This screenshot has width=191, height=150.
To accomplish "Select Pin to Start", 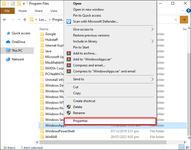I will pos(110,47).
